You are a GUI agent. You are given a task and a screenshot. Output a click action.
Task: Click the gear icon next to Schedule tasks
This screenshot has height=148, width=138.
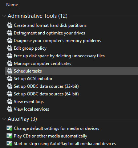[9, 71]
